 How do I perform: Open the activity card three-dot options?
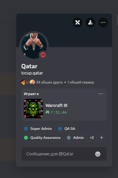coord(101,94)
